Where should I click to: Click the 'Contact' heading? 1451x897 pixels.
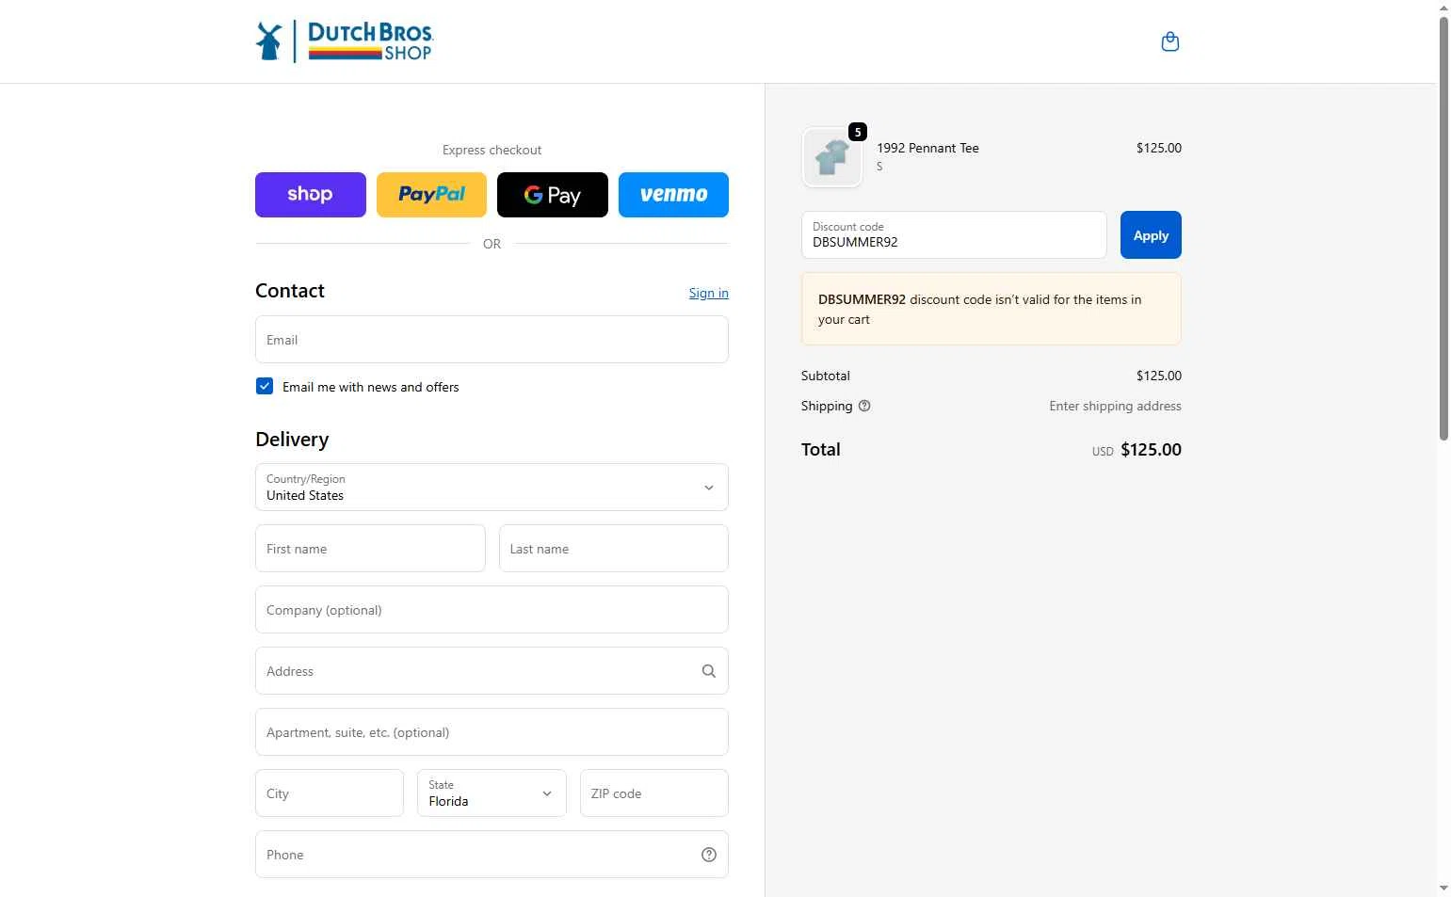(290, 291)
